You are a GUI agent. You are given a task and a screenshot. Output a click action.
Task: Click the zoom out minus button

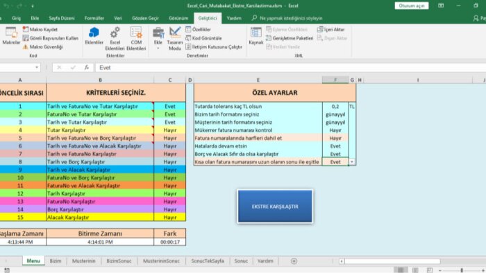coord(439,270)
